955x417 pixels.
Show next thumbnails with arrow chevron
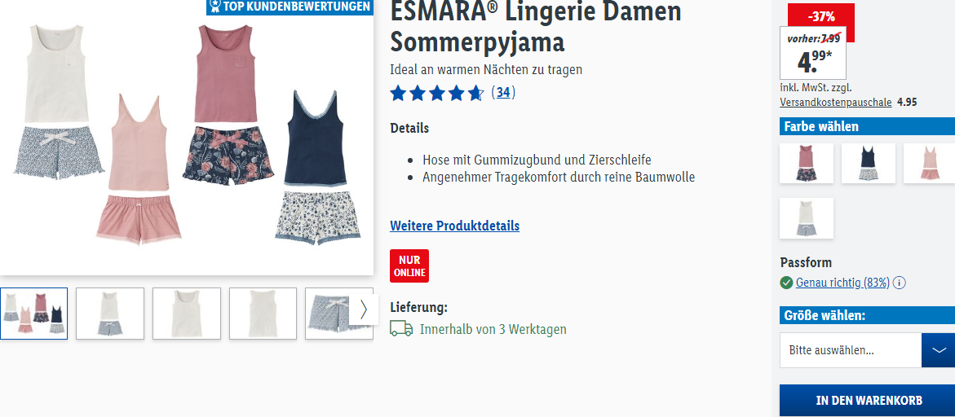(x=364, y=310)
